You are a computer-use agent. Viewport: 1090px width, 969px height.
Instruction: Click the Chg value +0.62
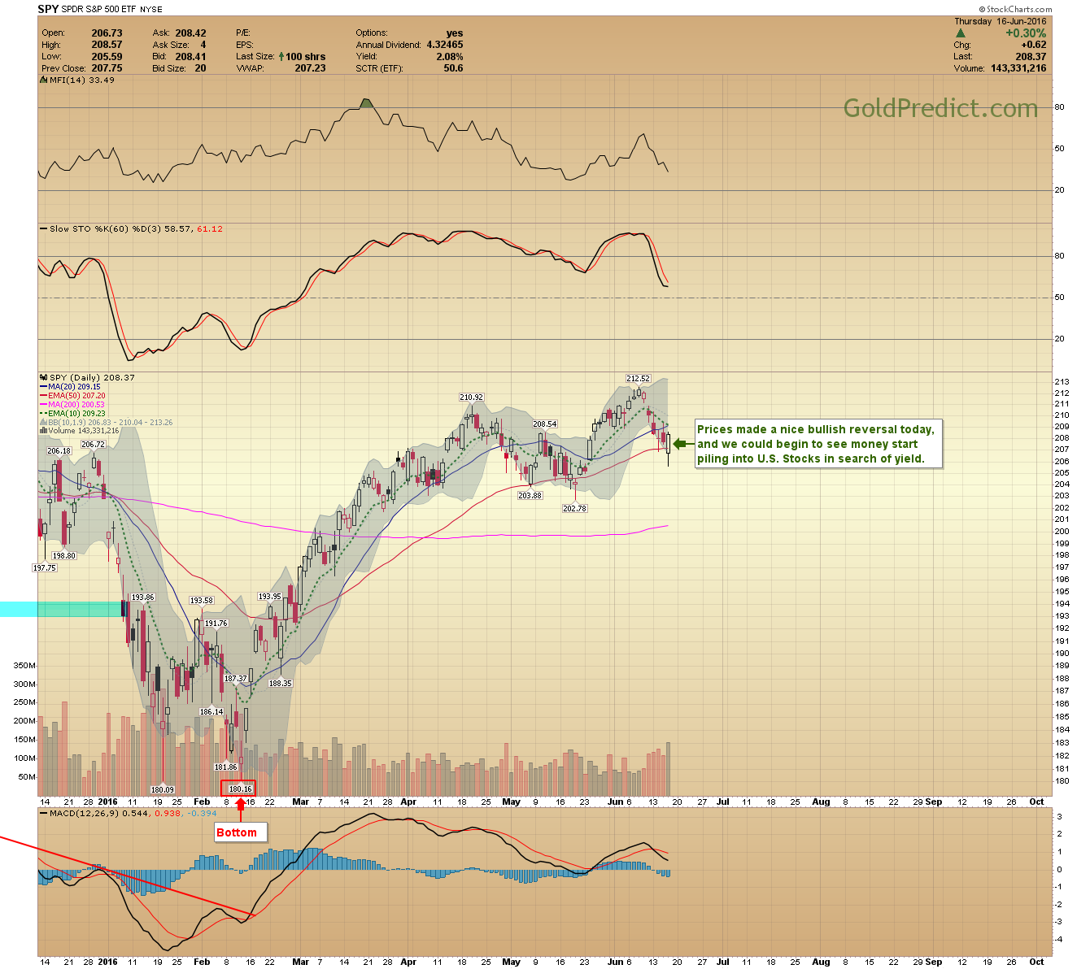1033,45
